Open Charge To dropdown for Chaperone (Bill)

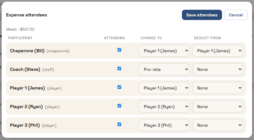click(x=164, y=51)
